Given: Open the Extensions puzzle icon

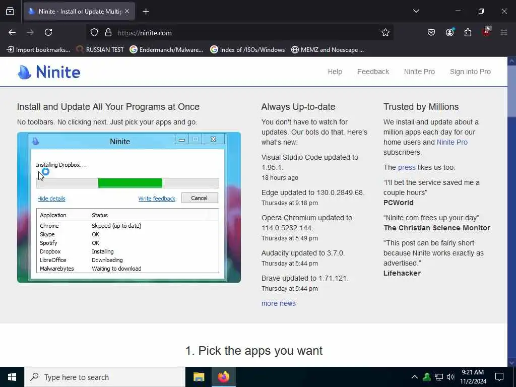Looking at the screenshot, I should [468, 32].
